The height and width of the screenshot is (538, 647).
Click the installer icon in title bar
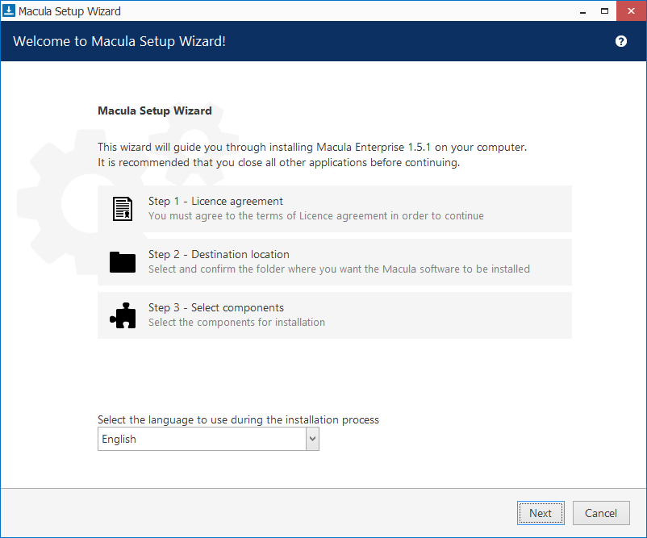pyautogui.click(x=9, y=10)
